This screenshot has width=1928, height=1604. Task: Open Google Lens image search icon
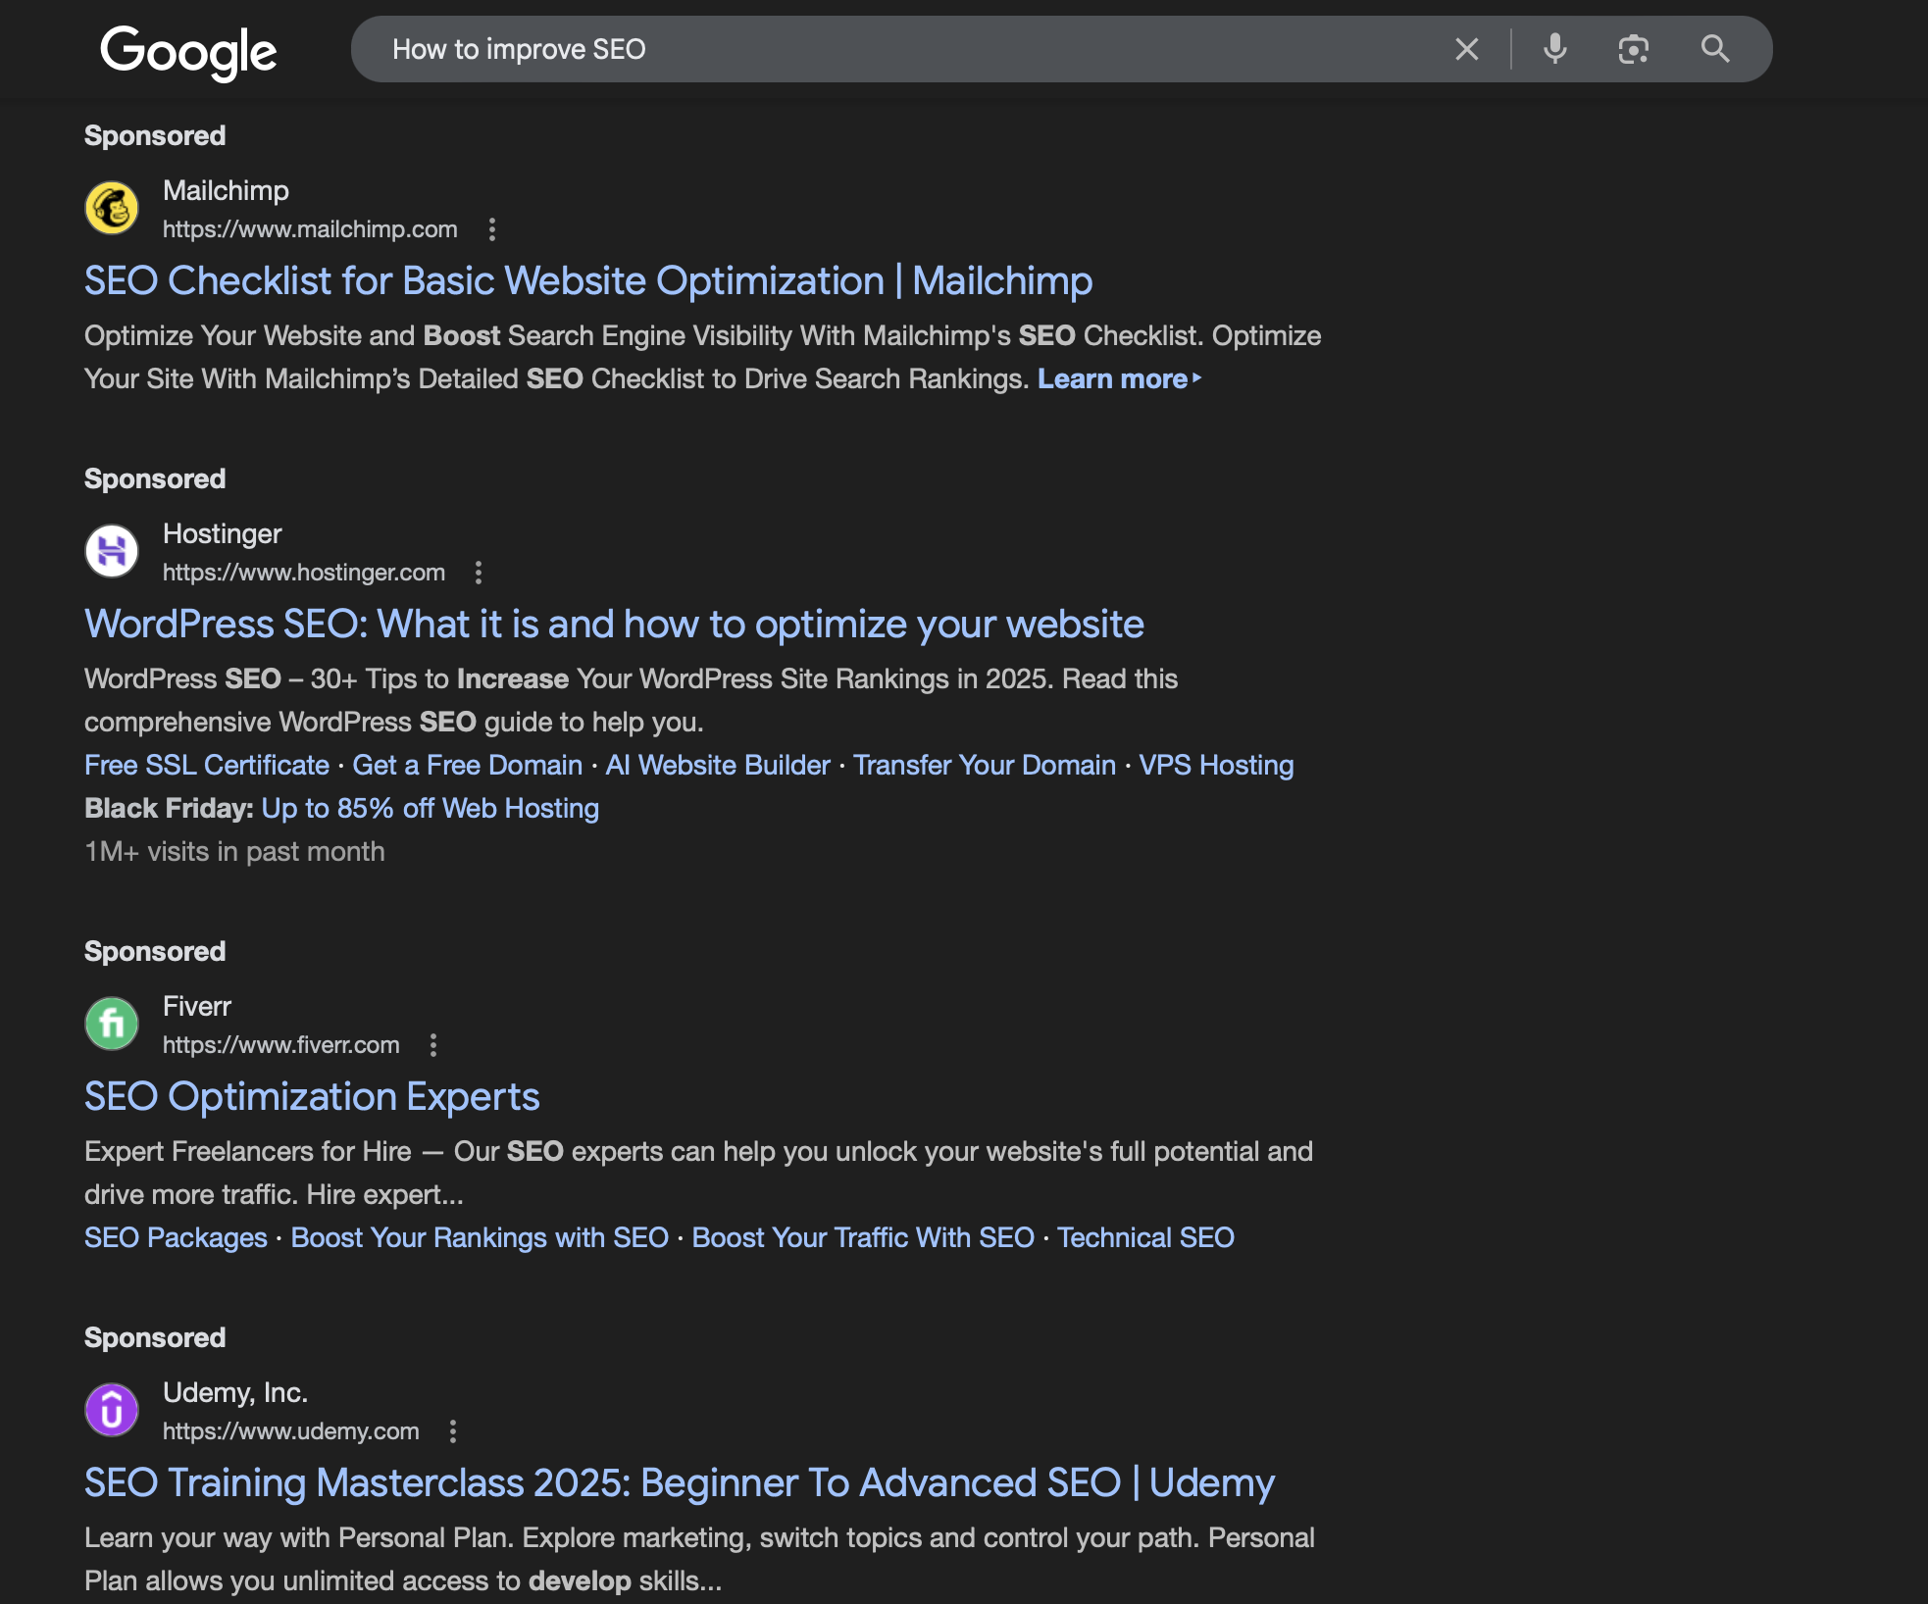tap(1633, 49)
